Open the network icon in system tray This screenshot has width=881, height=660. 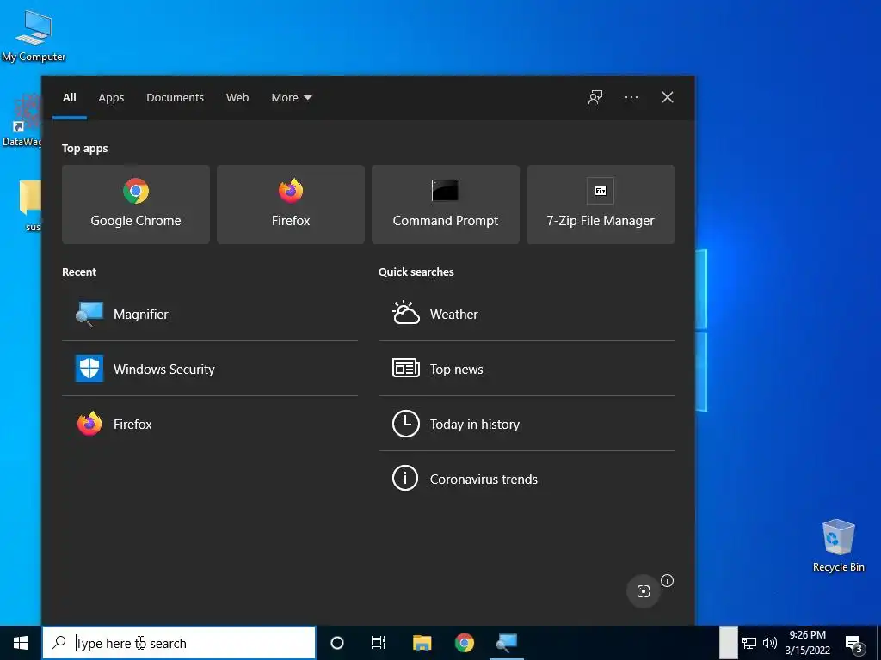tap(749, 643)
